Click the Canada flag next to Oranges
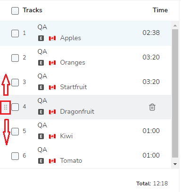This screenshot has height=192, width=181. 52,63
